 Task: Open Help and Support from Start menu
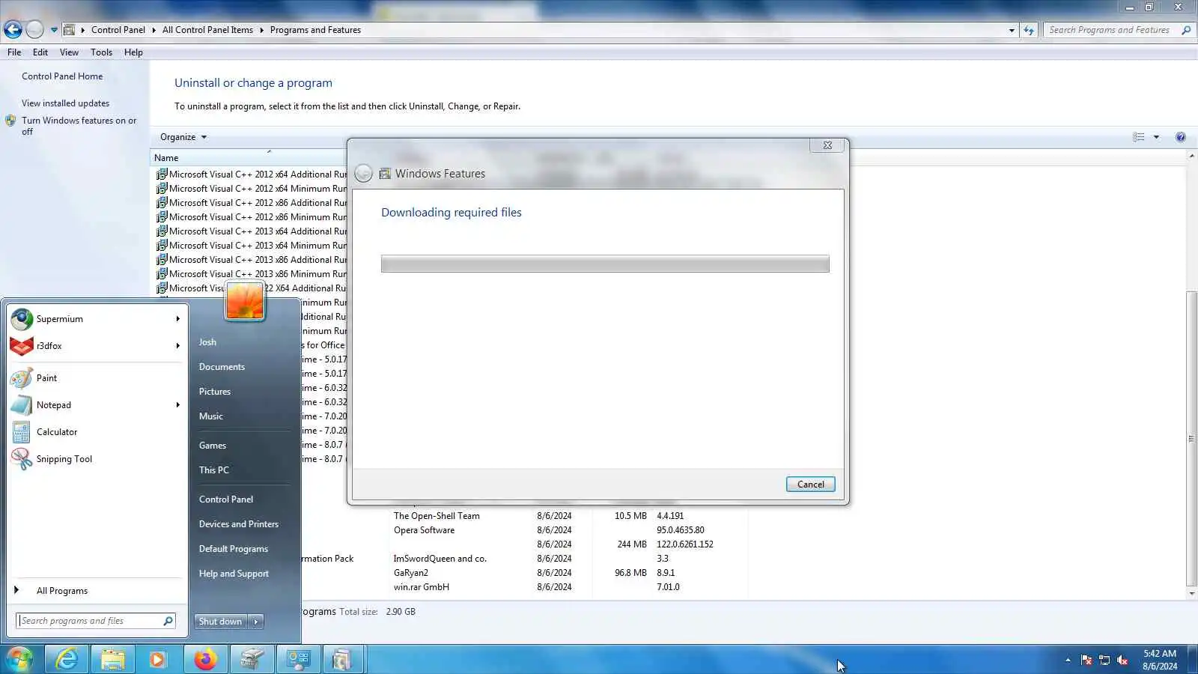point(234,574)
